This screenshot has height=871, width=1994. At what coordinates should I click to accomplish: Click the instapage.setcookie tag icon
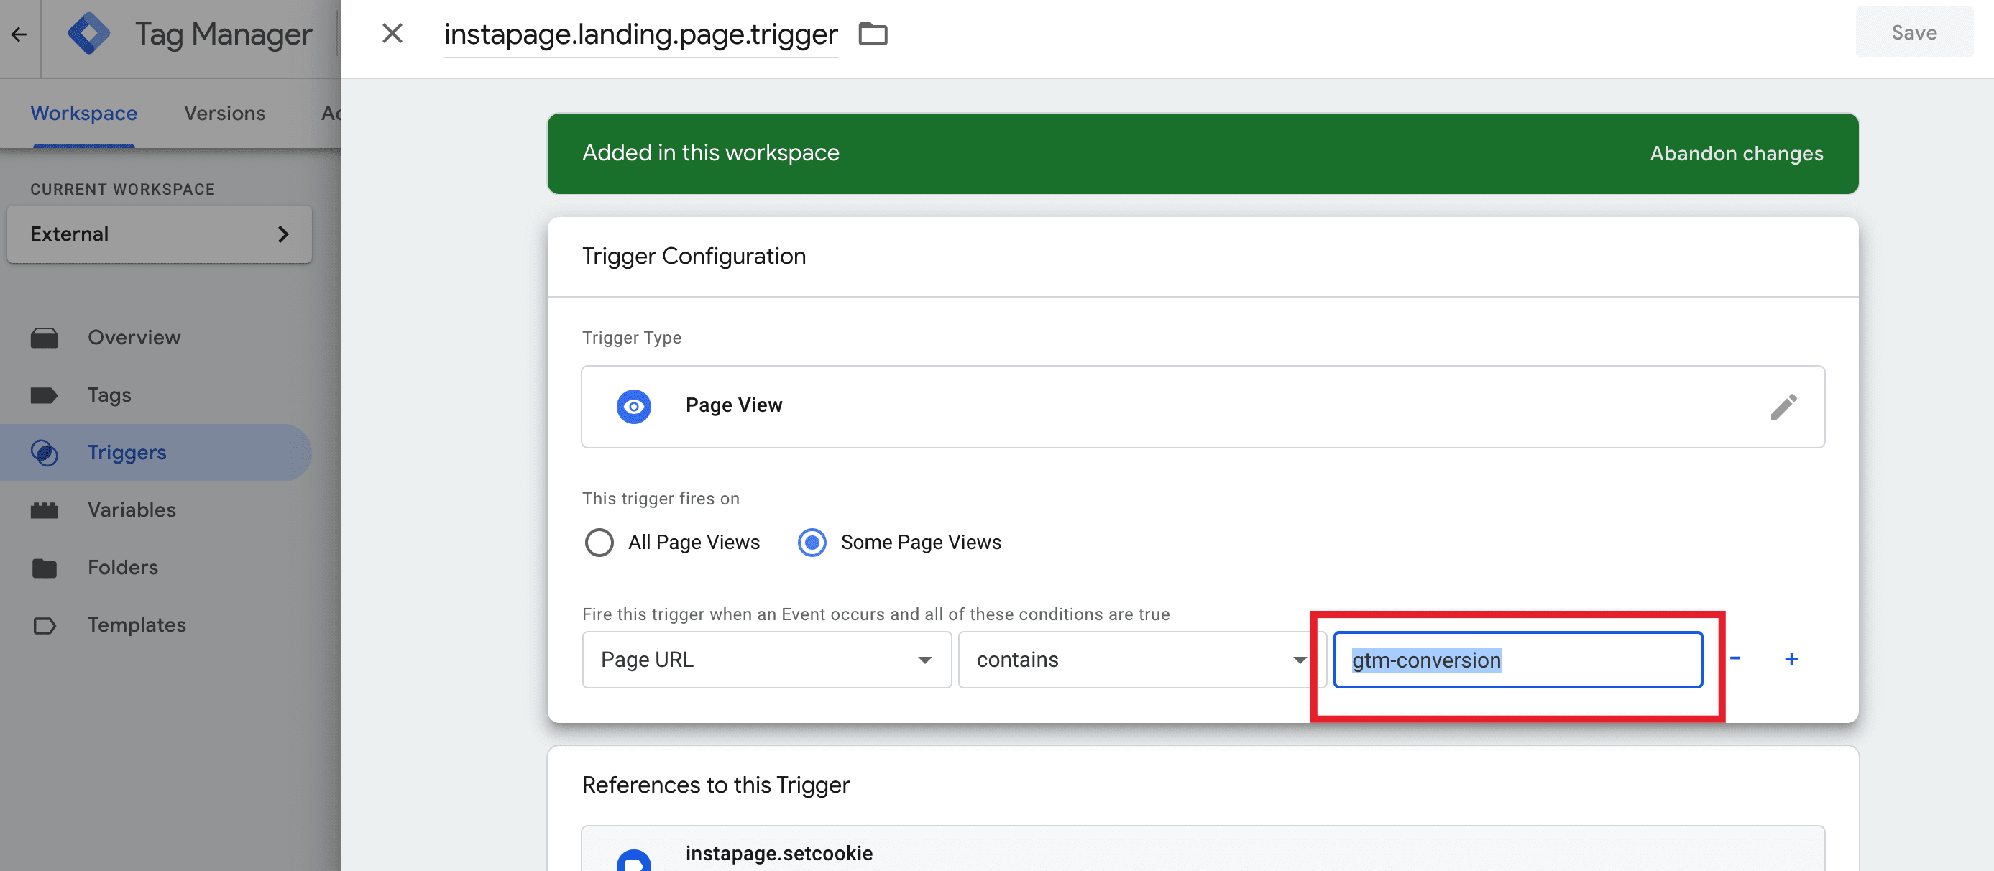(633, 860)
